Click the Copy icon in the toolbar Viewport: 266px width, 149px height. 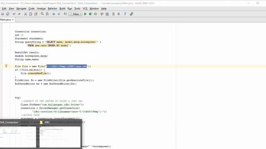[30, 14]
